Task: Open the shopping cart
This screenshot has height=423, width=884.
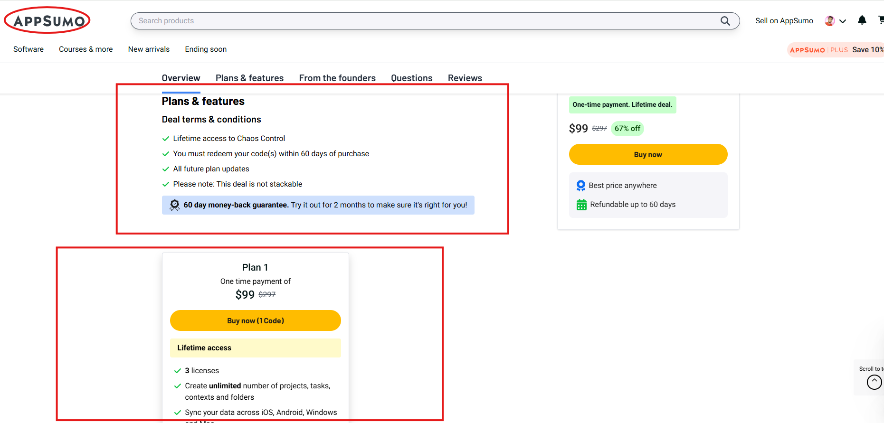Action: 880,20
